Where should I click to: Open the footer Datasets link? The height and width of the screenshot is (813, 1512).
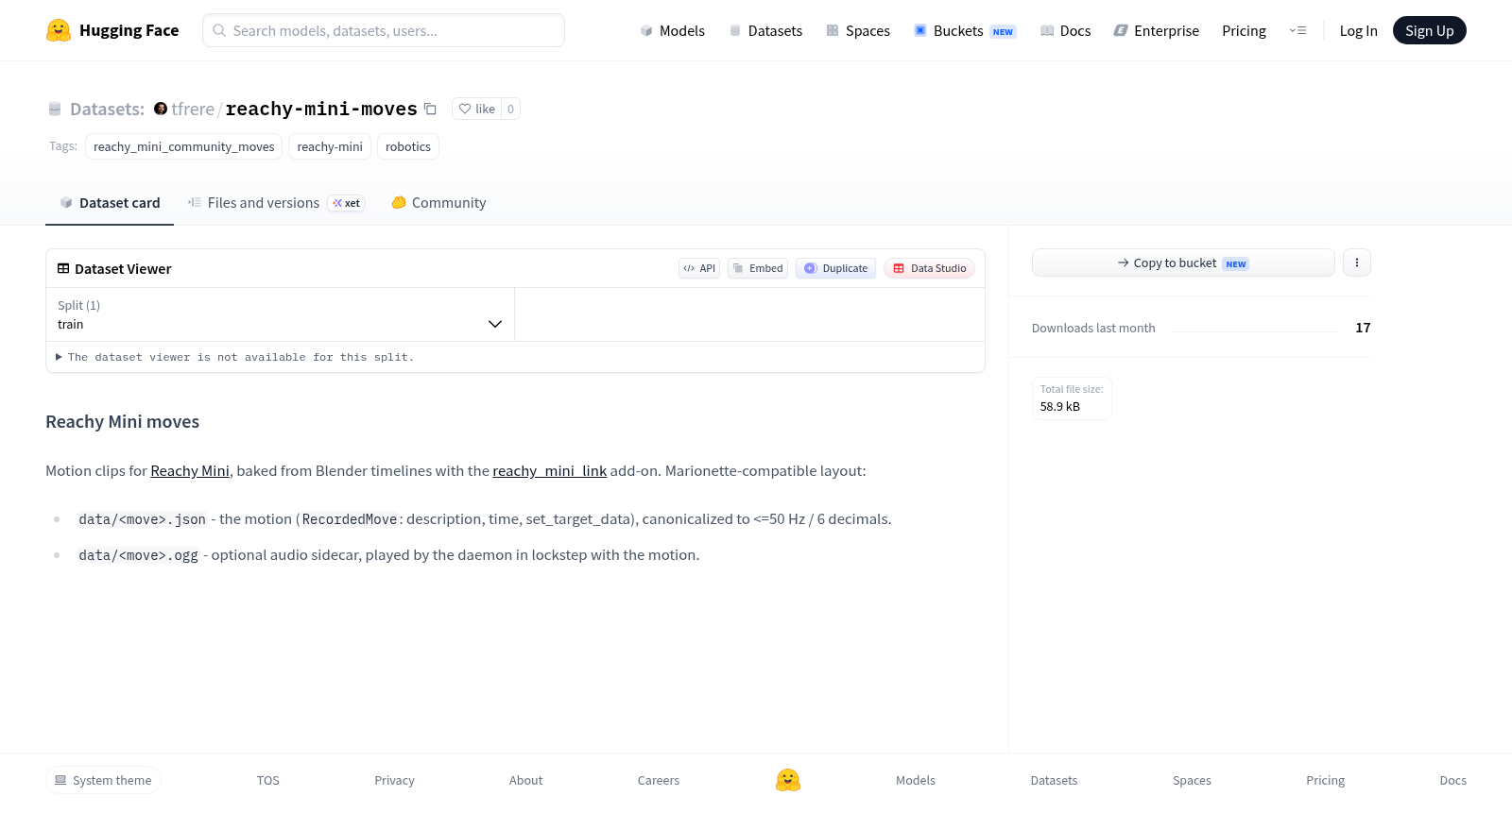pyautogui.click(x=1054, y=780)
